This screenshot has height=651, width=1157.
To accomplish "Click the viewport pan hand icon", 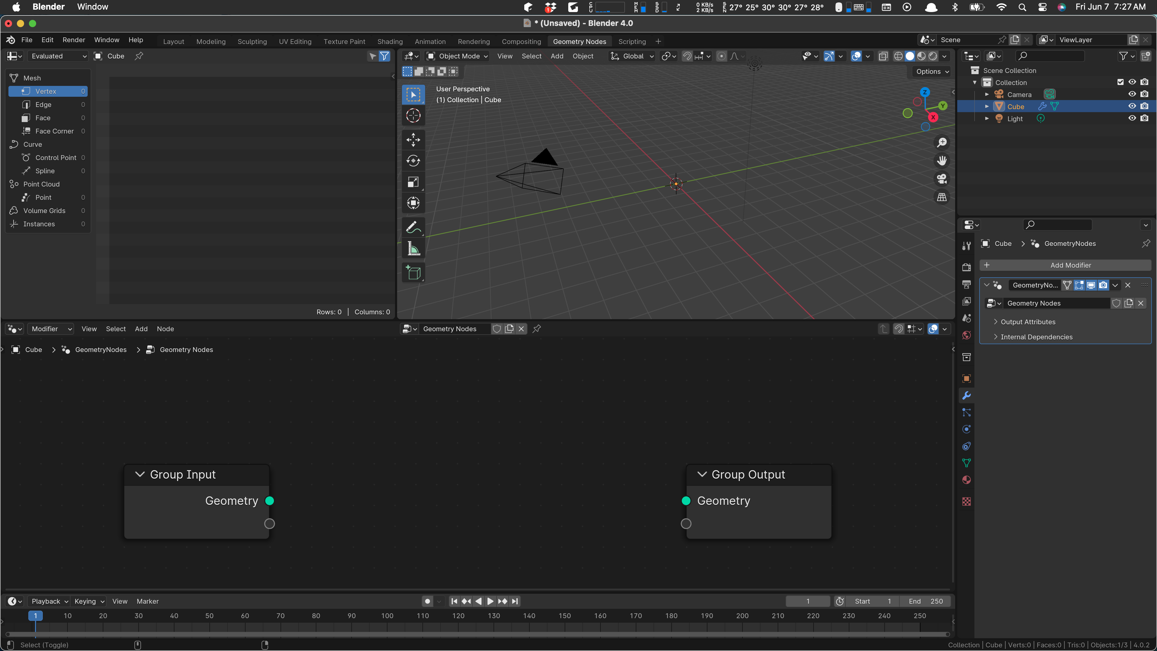I will pos(941,160).
